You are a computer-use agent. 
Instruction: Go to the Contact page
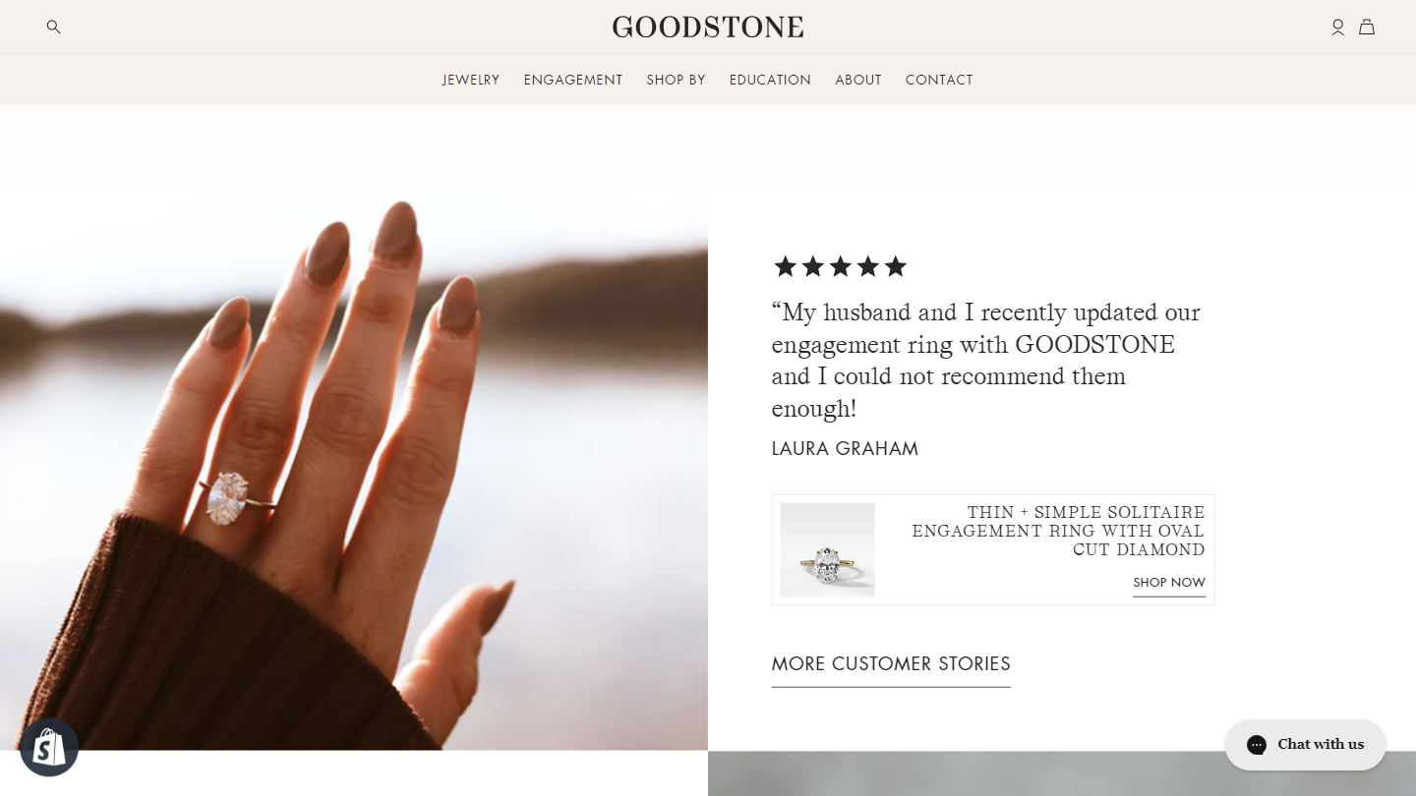(x=939, y=80)
